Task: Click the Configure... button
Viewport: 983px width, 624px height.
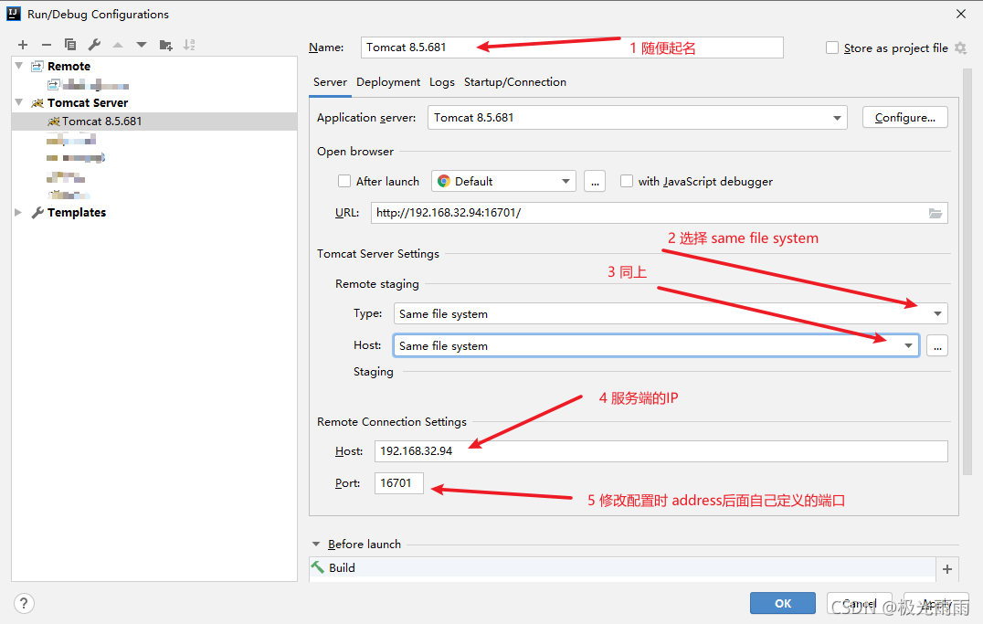Action: point(904,117)
